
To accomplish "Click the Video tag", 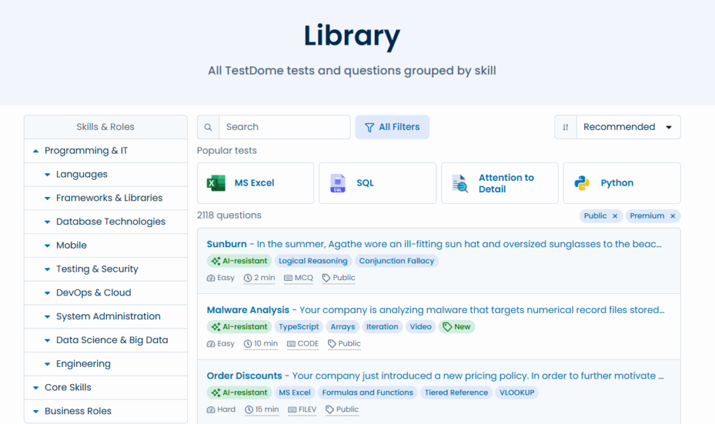I will pyautogui.click(x=420, y=327).
